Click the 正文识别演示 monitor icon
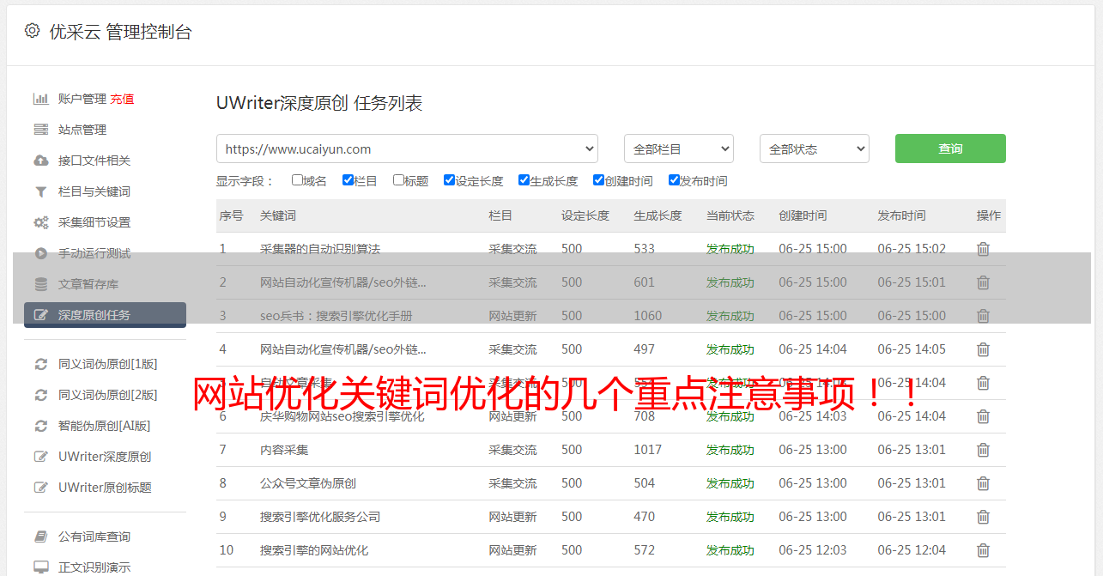The width and height of the screenshot is (1103, 576). tap(40, 567)
